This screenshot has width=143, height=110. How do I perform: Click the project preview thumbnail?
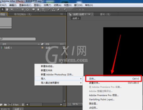pyautogui.click(x=6, y=23)
